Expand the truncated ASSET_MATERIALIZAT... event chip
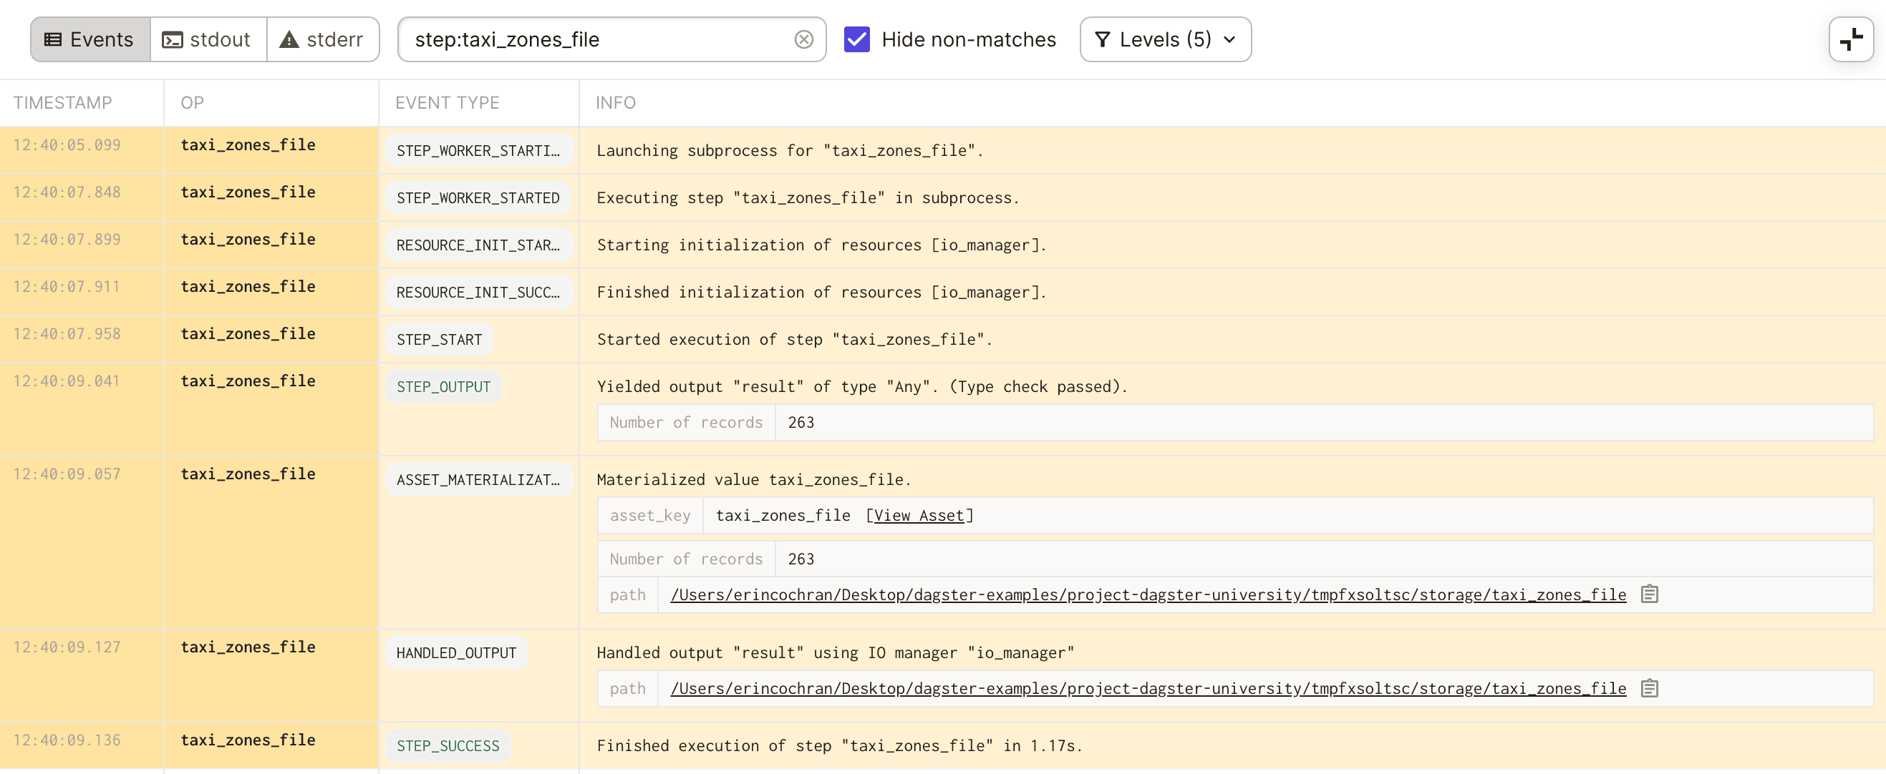 478,479
